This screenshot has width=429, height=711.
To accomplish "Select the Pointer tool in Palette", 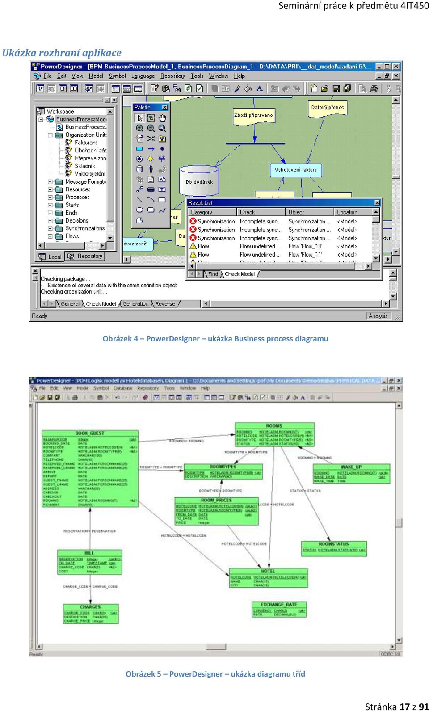I will tap(140, 118).
